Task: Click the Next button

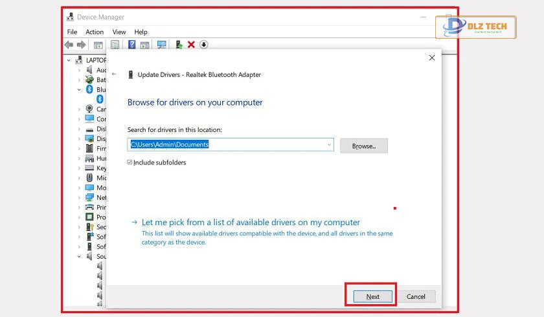Action: pyautogui.click(x=372, y=296)
